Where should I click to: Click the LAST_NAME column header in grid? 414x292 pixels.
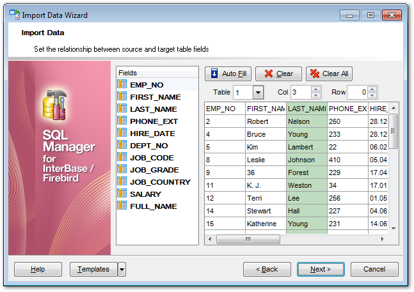pos(307,109)
